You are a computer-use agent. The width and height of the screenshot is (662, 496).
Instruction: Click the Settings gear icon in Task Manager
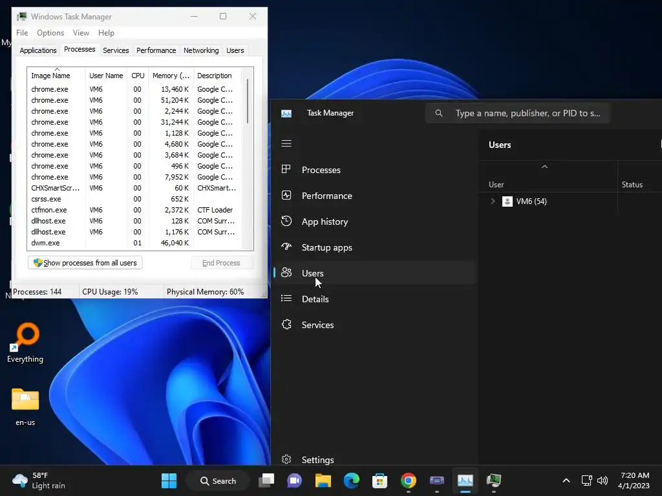coord(286,459)
